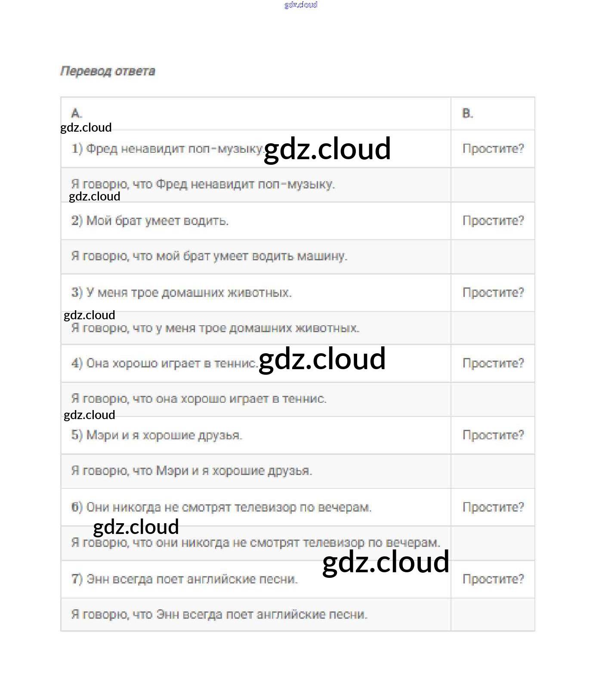Click "Простите?" in the sentence 3 row
The height and width of the screenshot is (688, 602).
pos(493,293)
